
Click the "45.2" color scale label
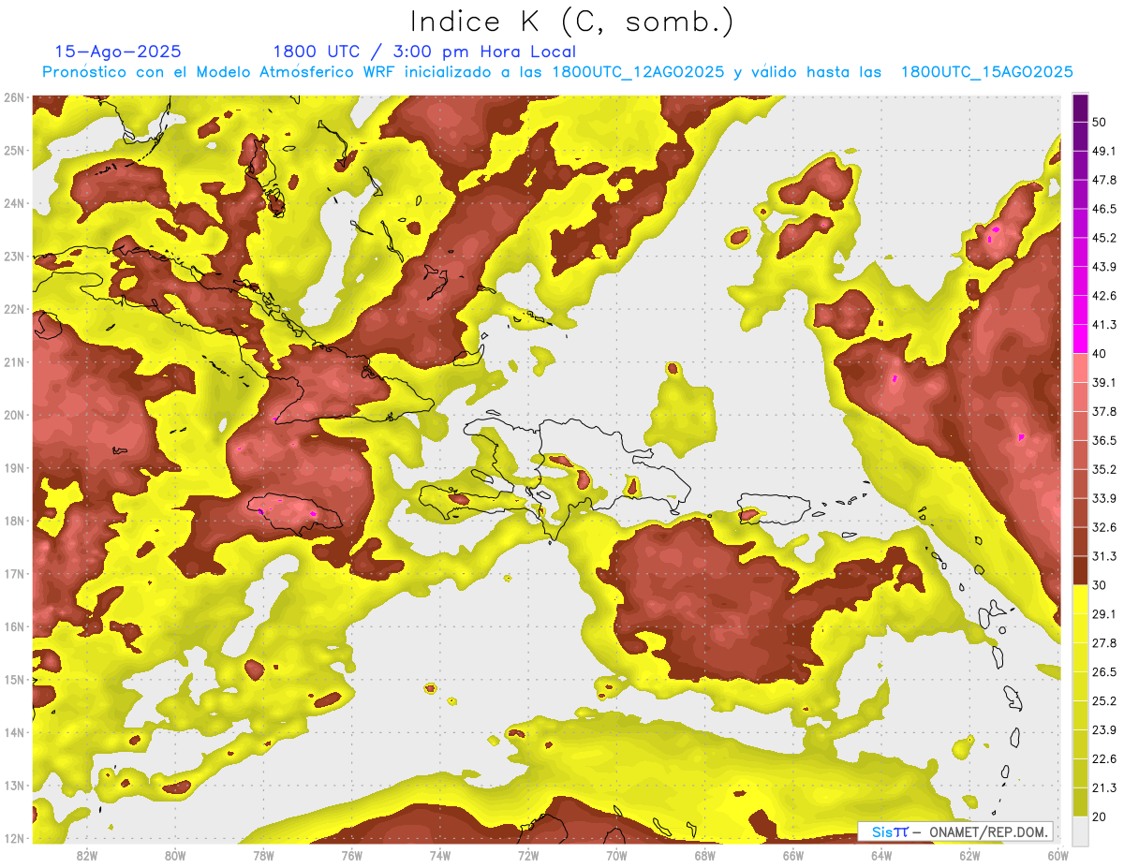(x=1104, y=237)
